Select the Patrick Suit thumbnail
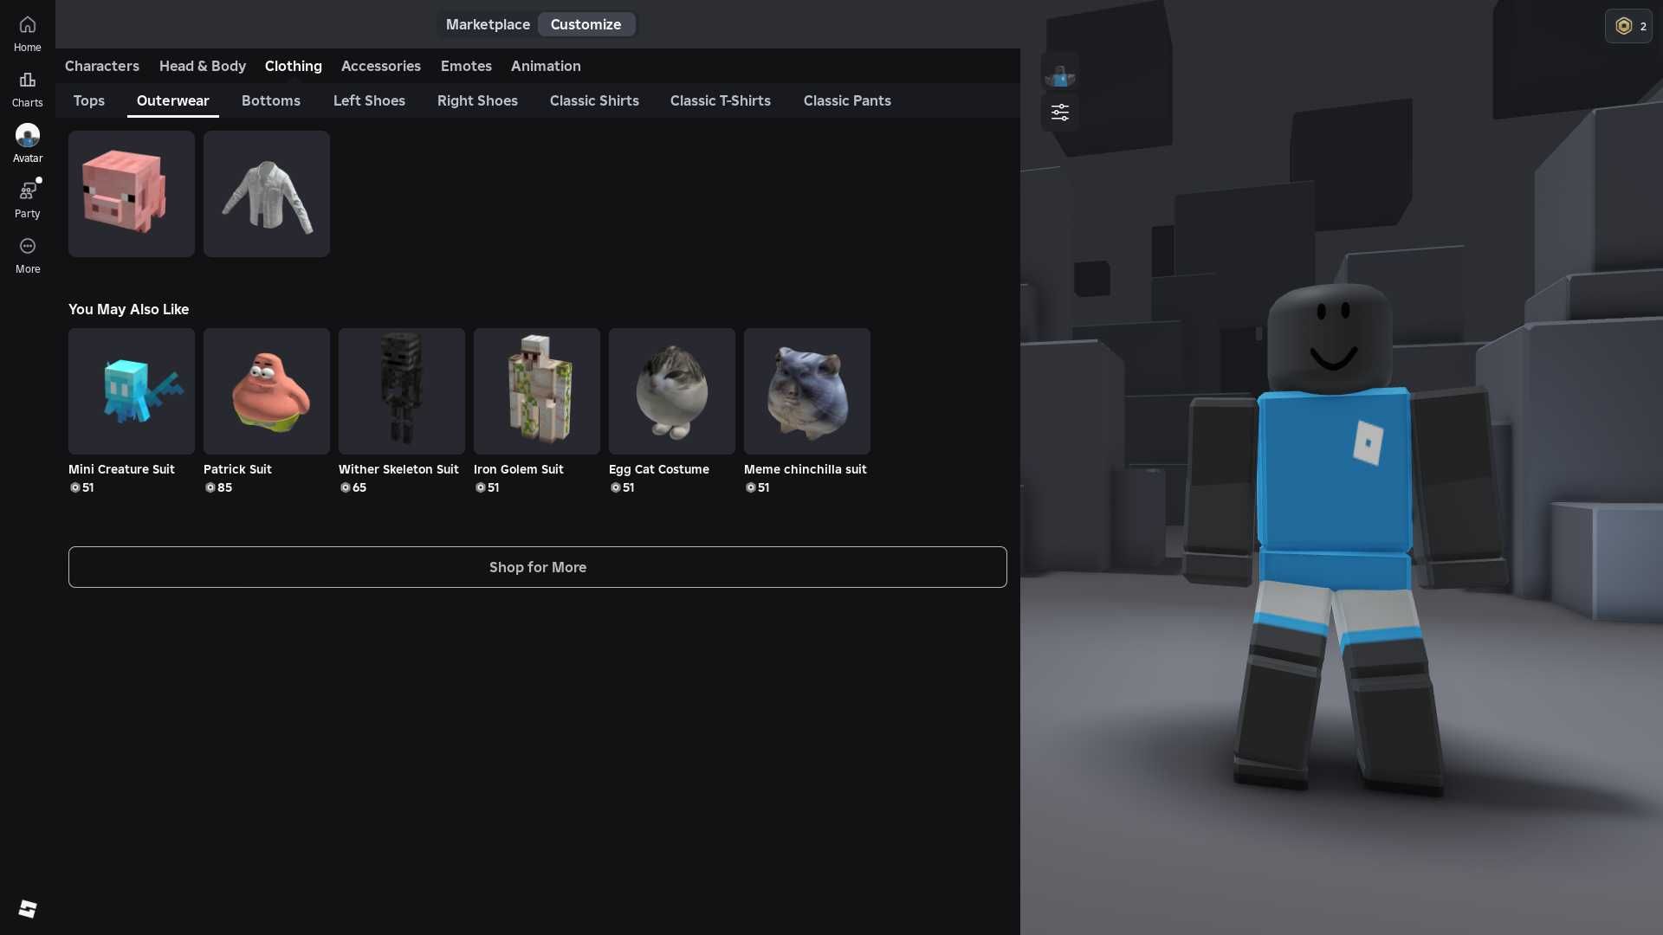1663x935 pixels. [267, 391]
